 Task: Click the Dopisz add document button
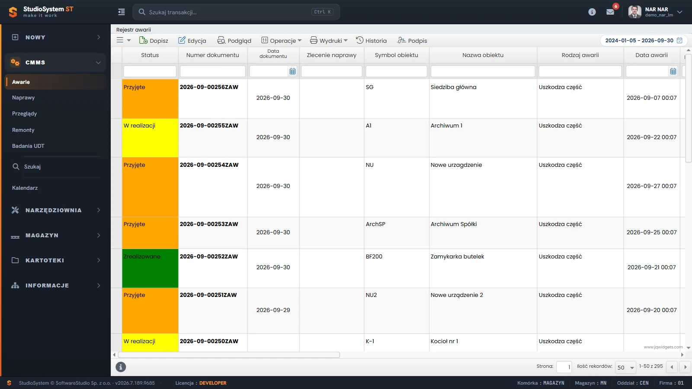[x=154, y=41]
